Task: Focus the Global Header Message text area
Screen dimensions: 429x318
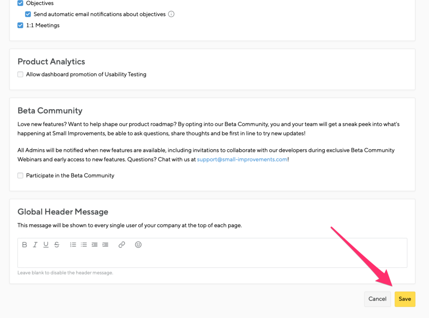Action: pyautogui.click(x=212, y=259)
